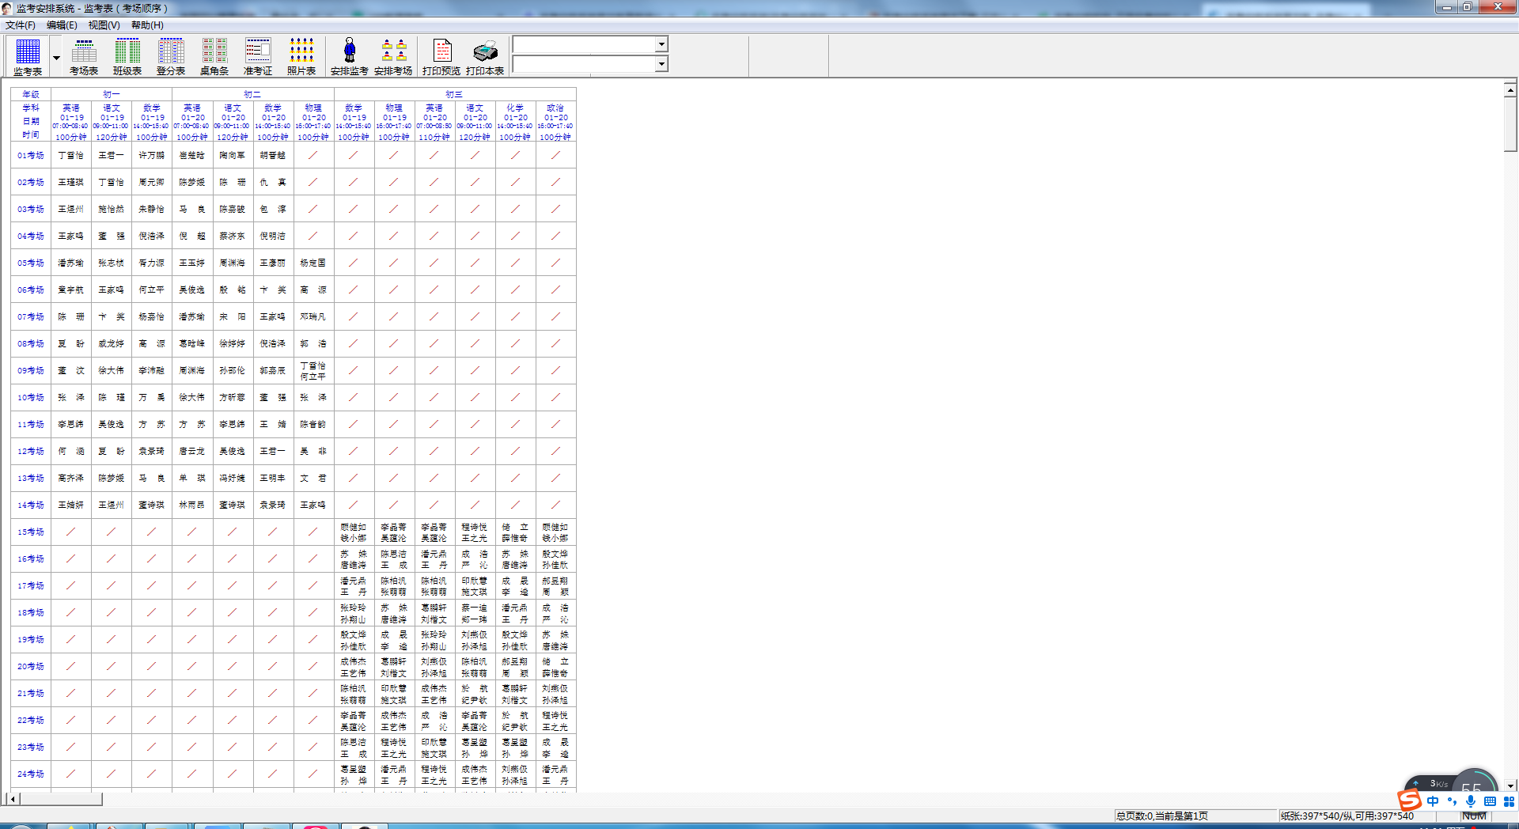Open the 视图(V) menu

(104, 25)
